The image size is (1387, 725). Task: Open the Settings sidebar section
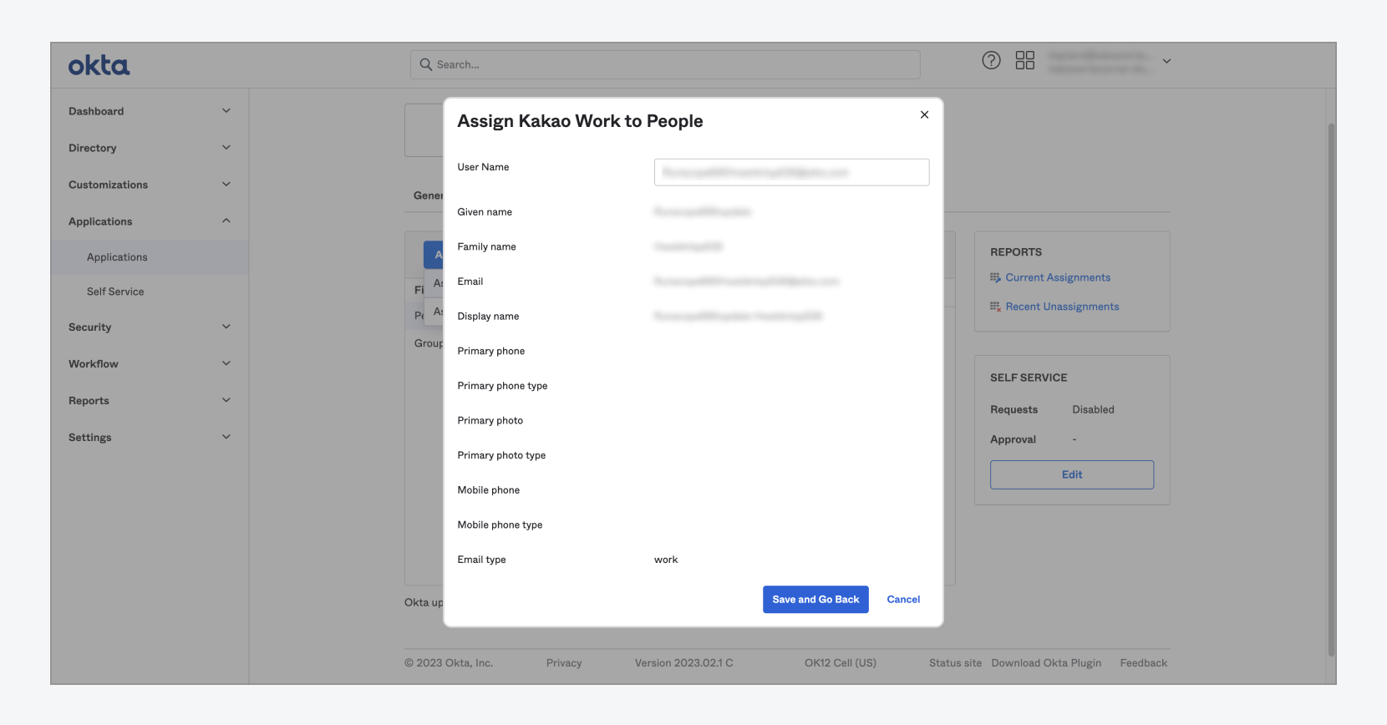(x=150, y=438)
